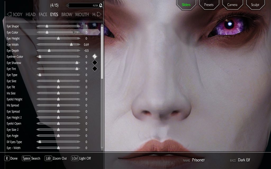
Task: Click the Eye Shape slider handle
Action: 47,26
